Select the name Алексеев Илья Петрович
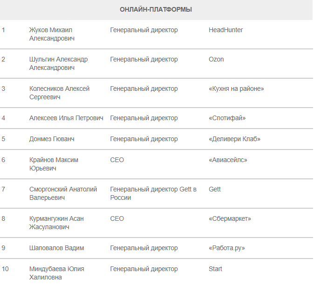The height and width of the screenshot is (286, 314). [66, 118]
